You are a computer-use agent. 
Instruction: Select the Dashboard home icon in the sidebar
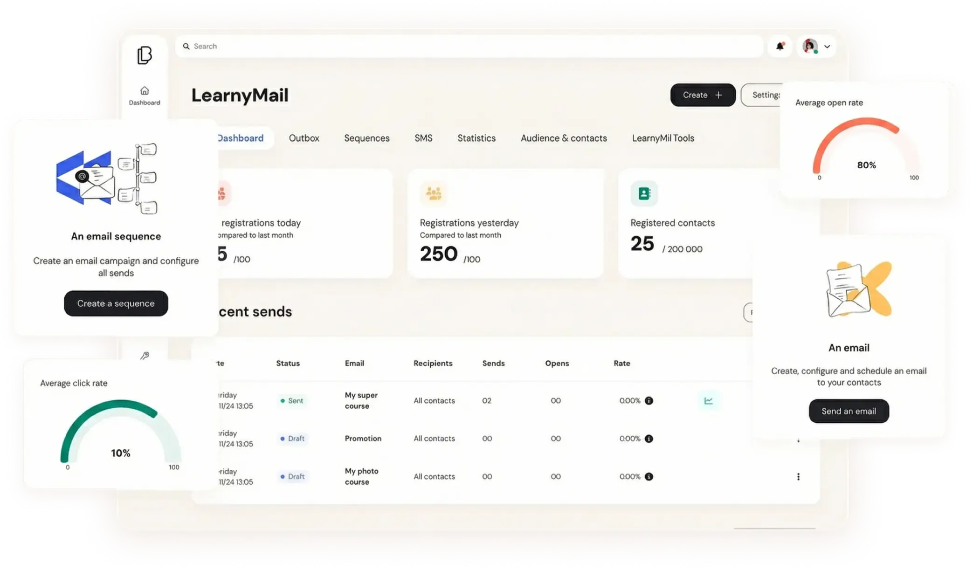pos(144,91)
